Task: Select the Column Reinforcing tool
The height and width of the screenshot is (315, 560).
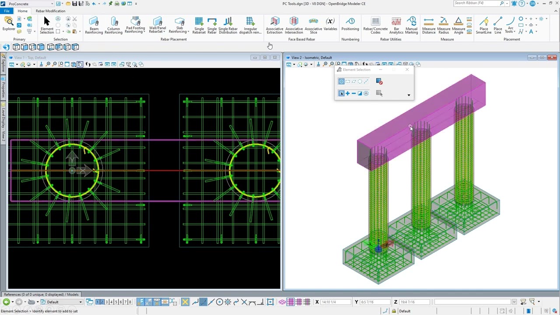Action: 114,25
